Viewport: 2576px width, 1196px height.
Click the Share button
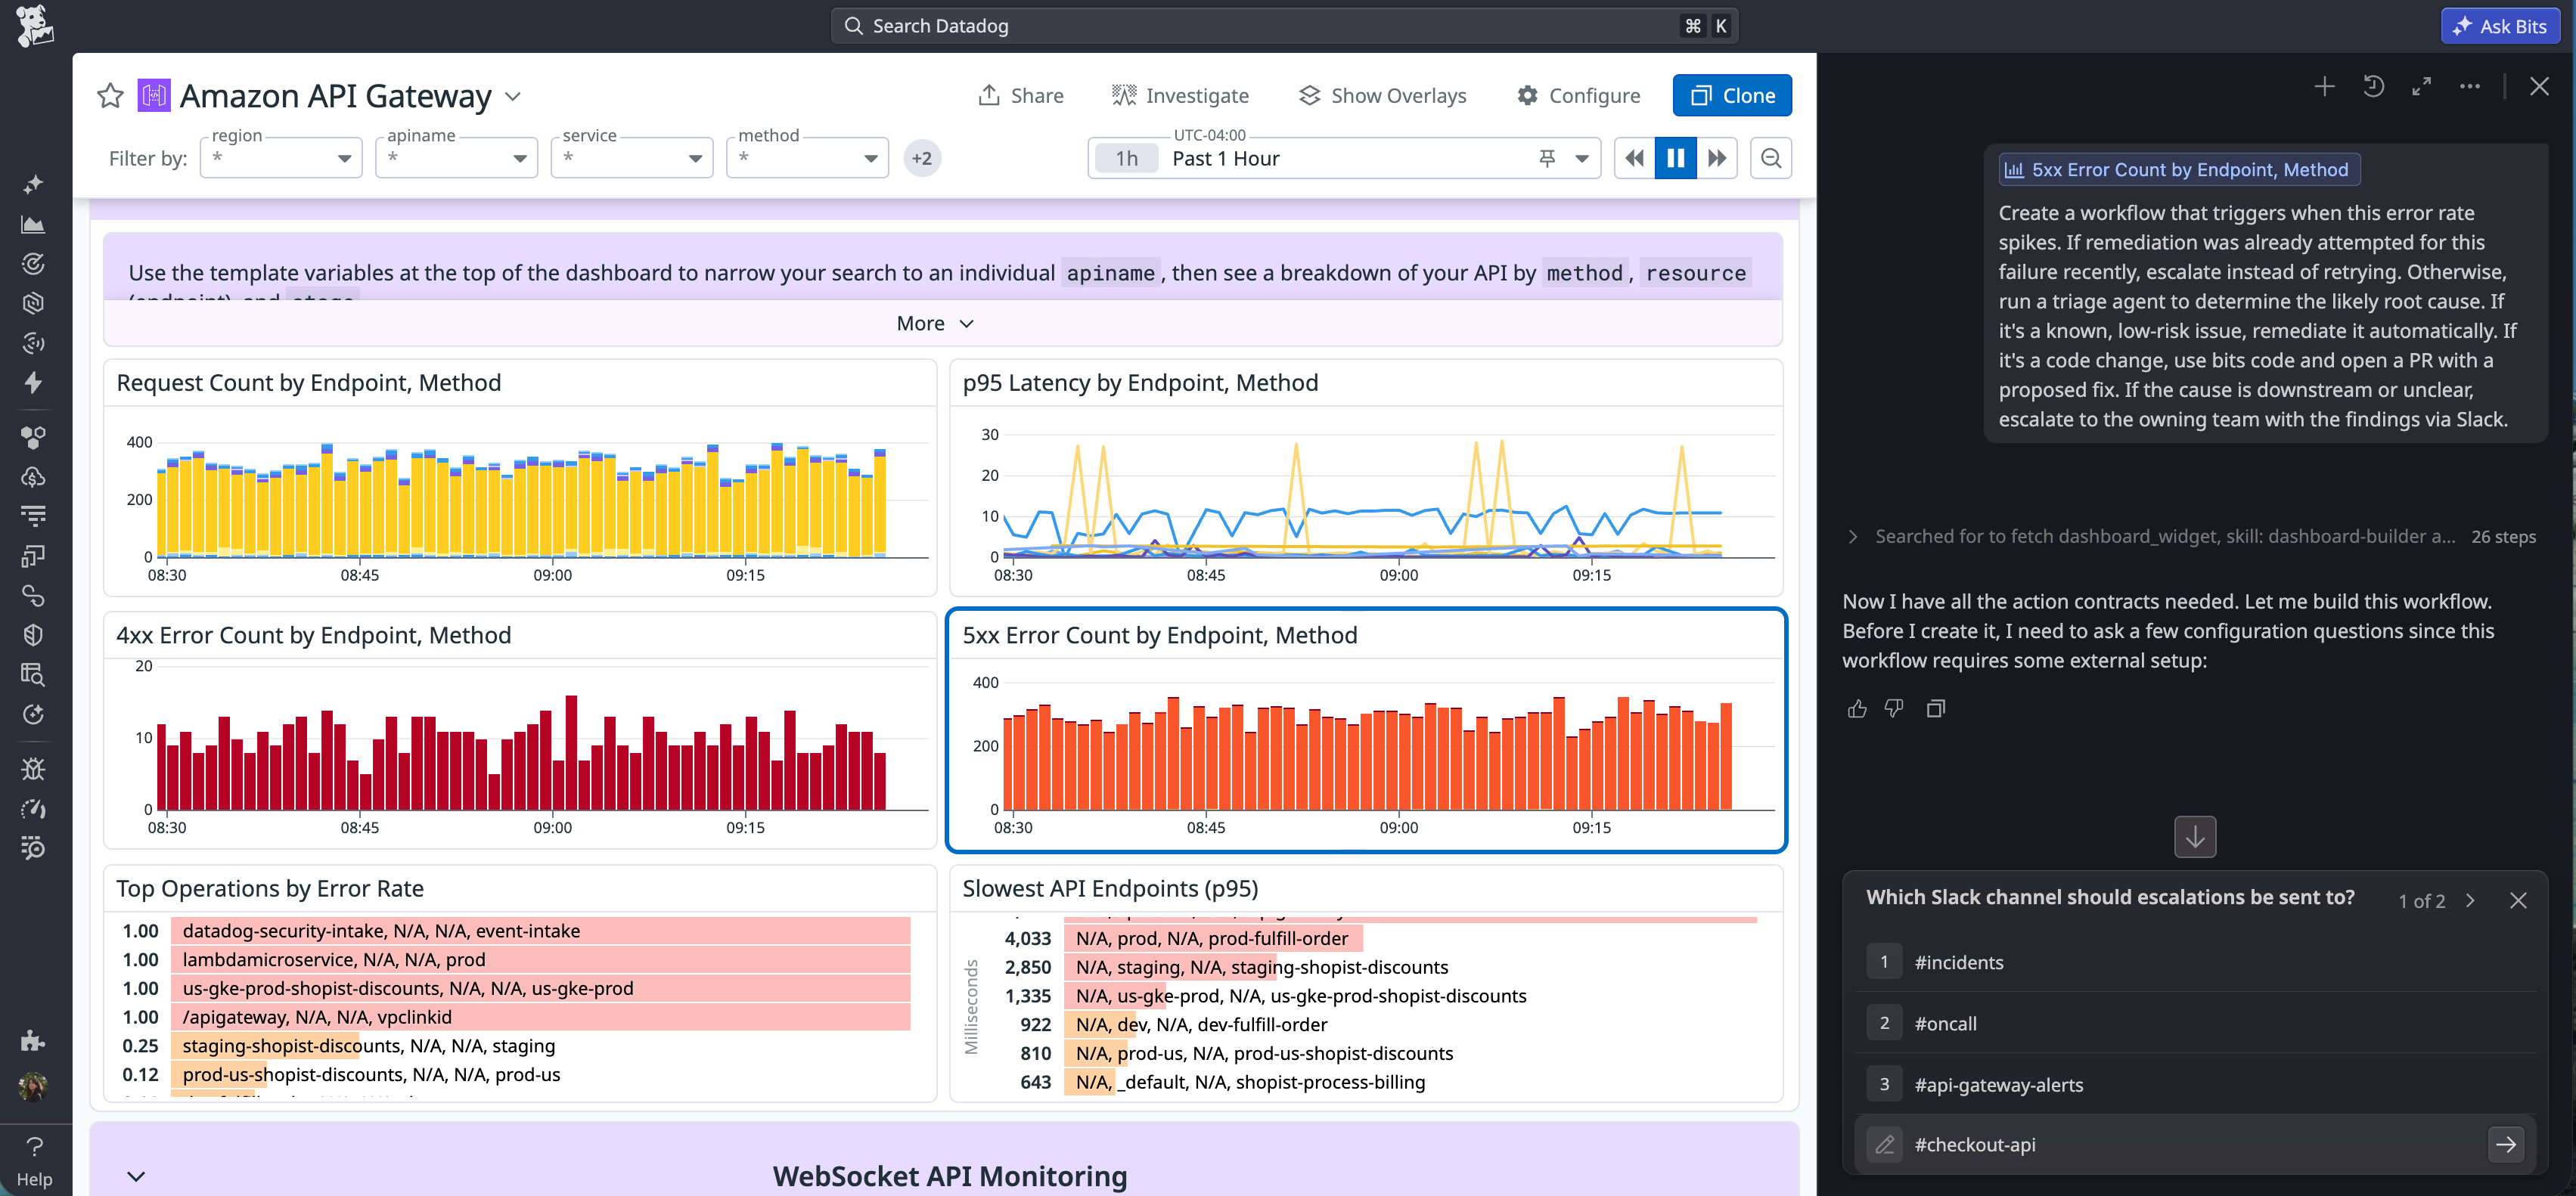click(1020, 96)
